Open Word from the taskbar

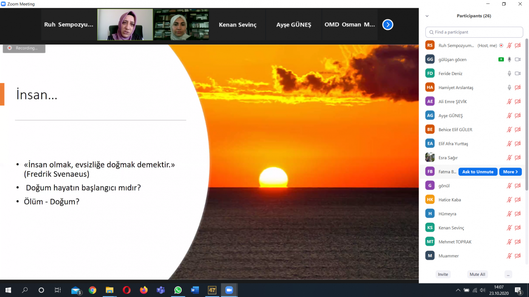[195, 290]
